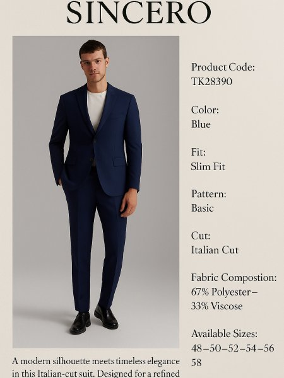The height and width of the screenshot is (378, 284).
Task: Select the Product Code label
Action: tap(223, 67)
